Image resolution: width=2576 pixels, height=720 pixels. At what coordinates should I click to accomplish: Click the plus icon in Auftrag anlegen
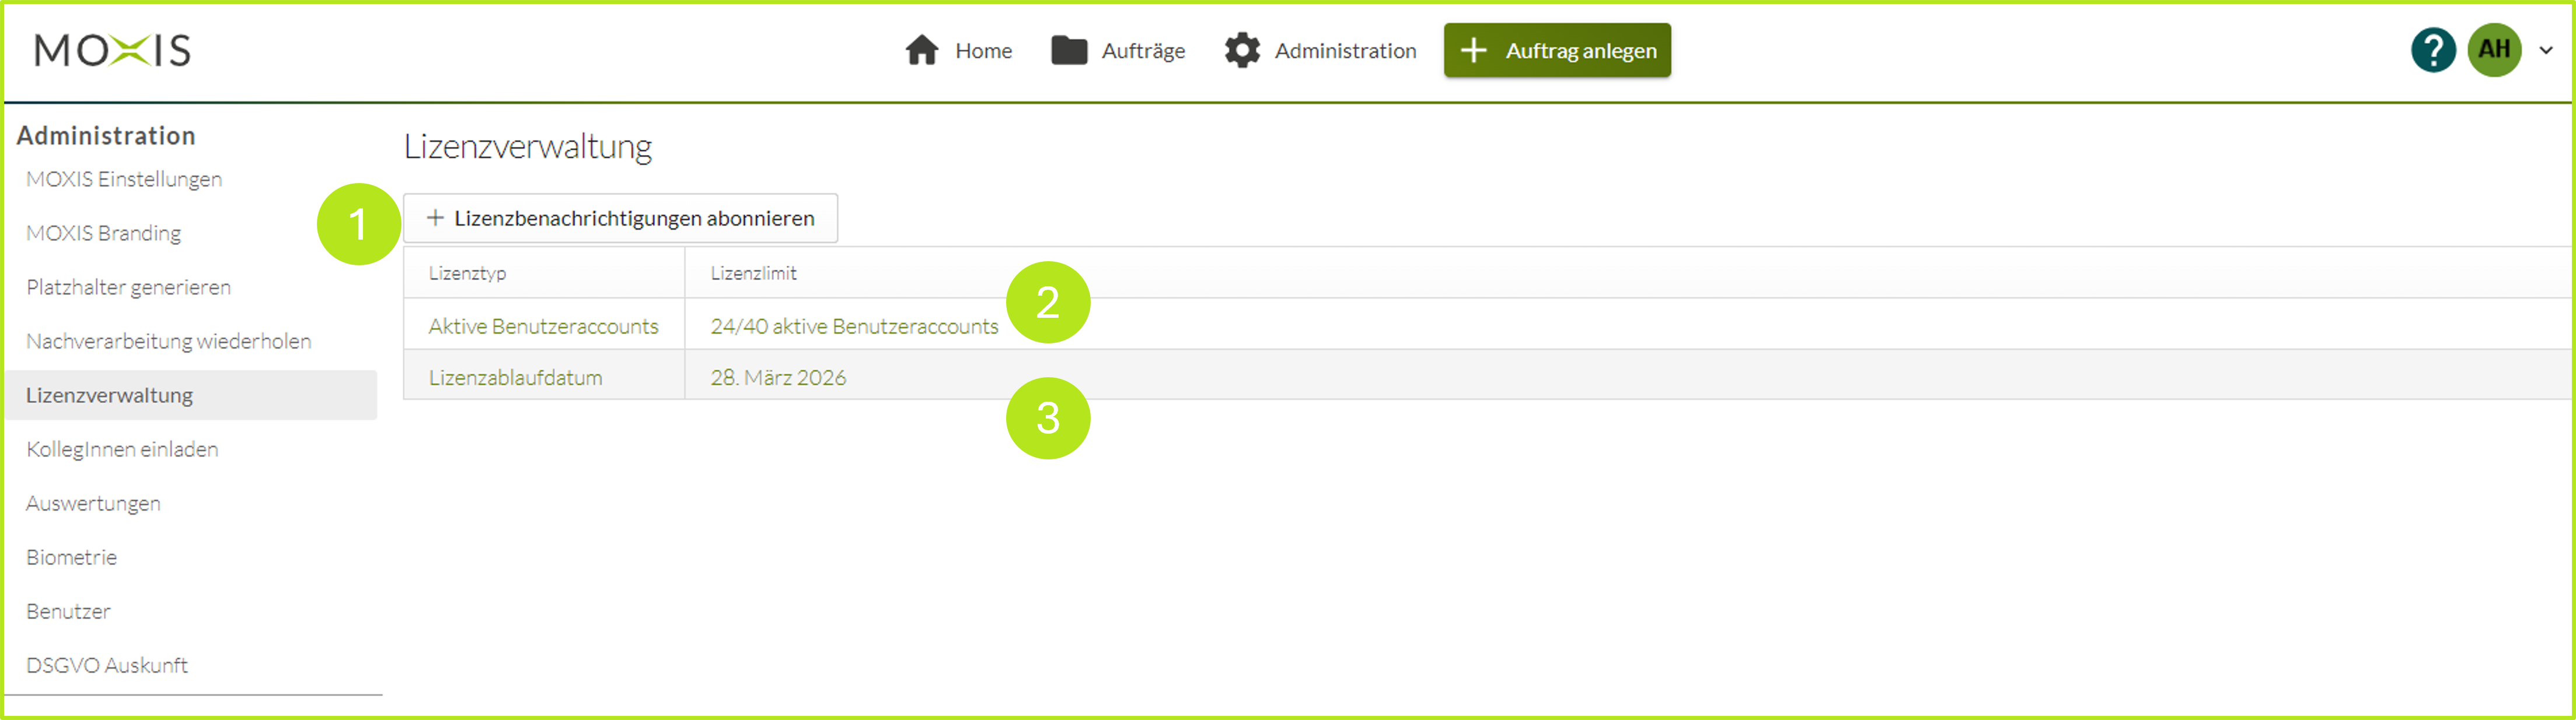tap(1473, 50)
